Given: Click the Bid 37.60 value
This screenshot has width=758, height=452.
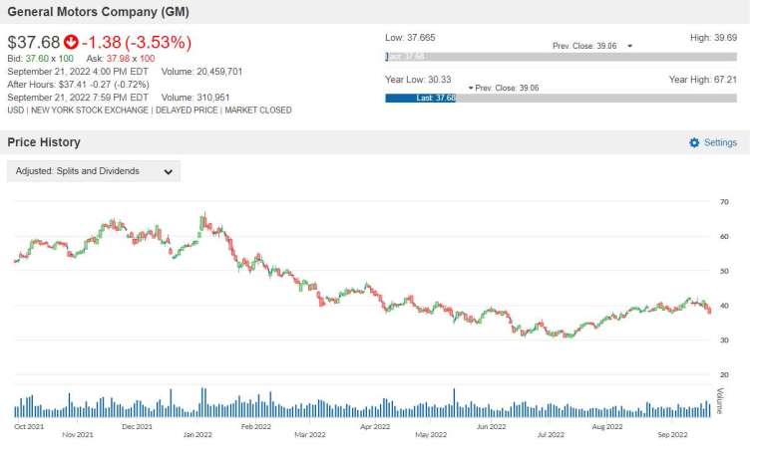Looking at the screenshot, I should tap(37, 60).
